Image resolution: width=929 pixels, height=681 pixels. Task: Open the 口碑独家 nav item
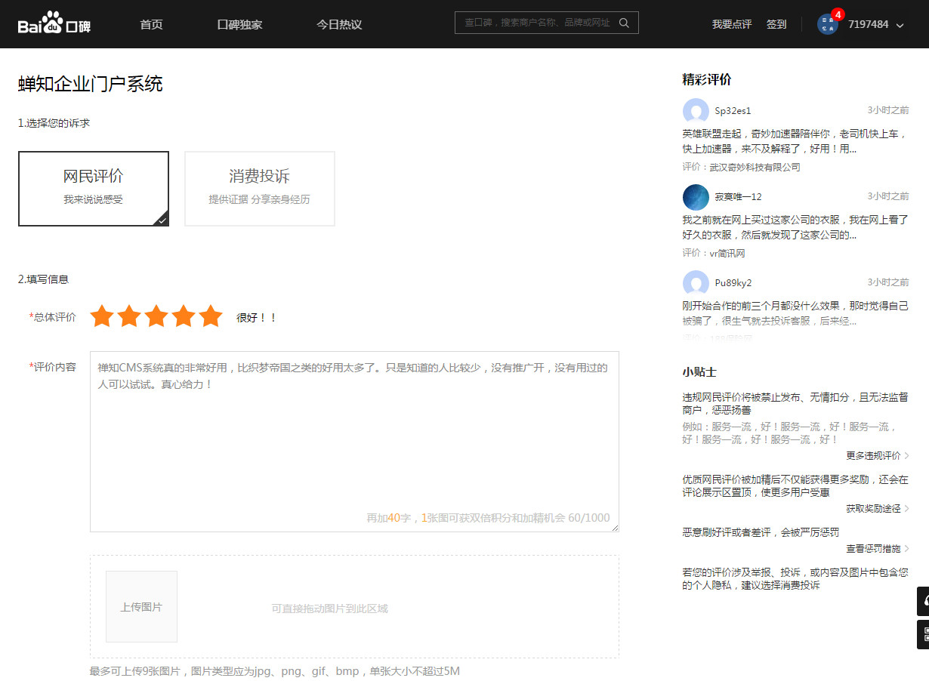tap(239, 24)
